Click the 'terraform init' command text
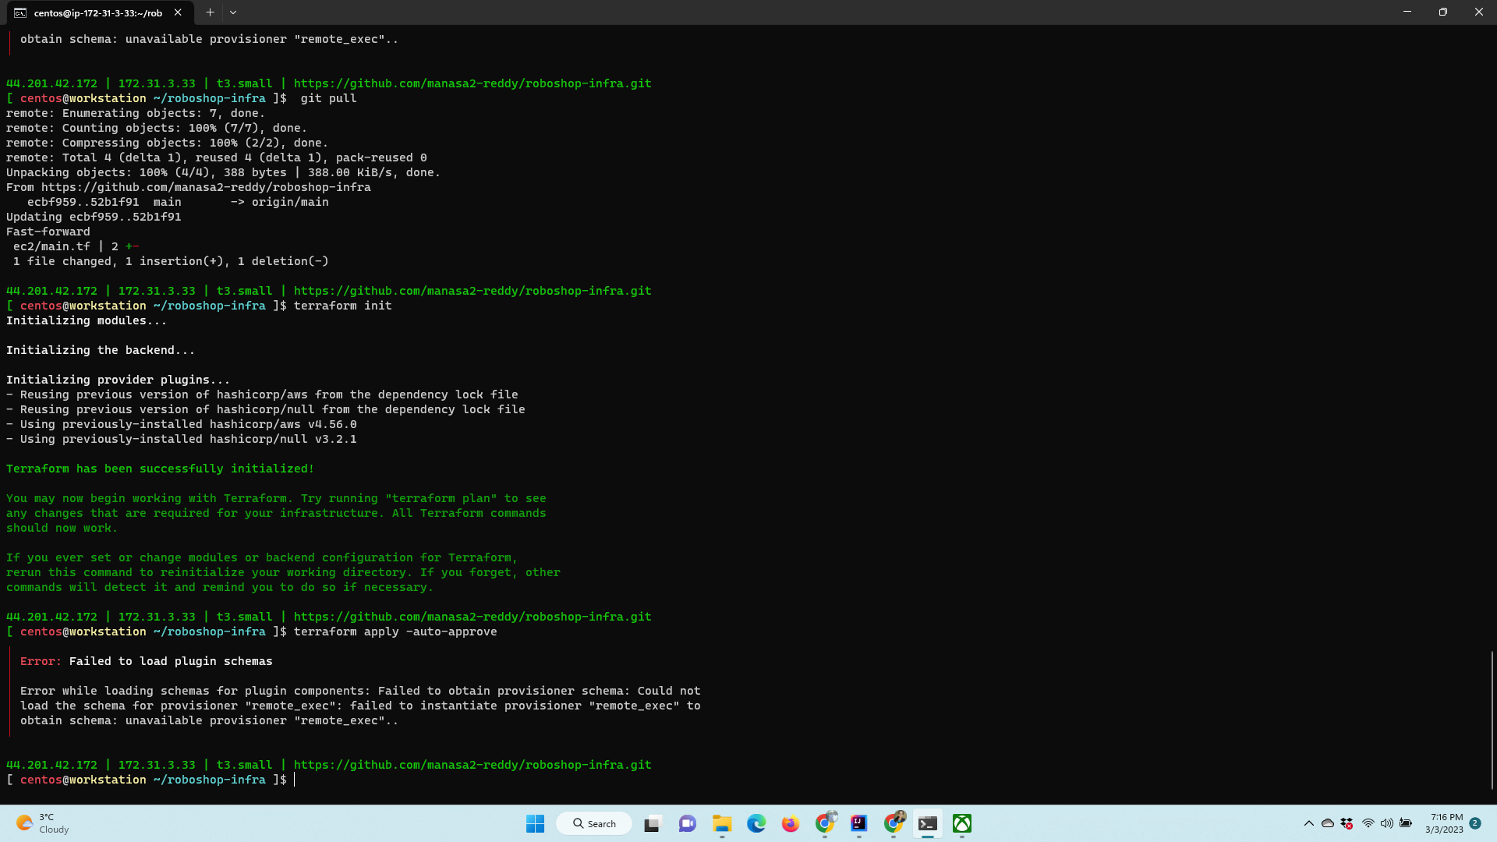1497x842 pixels. 342,306
